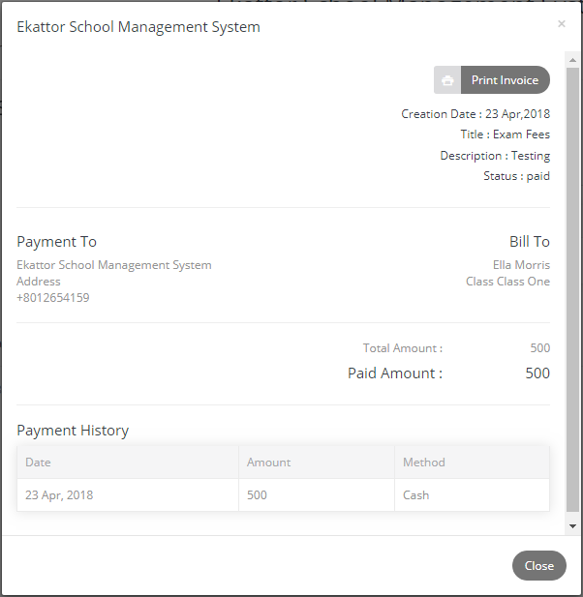The width and height of the screenshot is (583, 597).
Task: Click the Total Amount value 500
Action: 540,348
